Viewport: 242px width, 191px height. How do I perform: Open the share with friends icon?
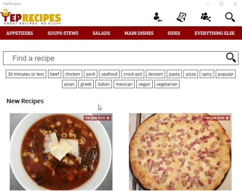pos(206,17)
